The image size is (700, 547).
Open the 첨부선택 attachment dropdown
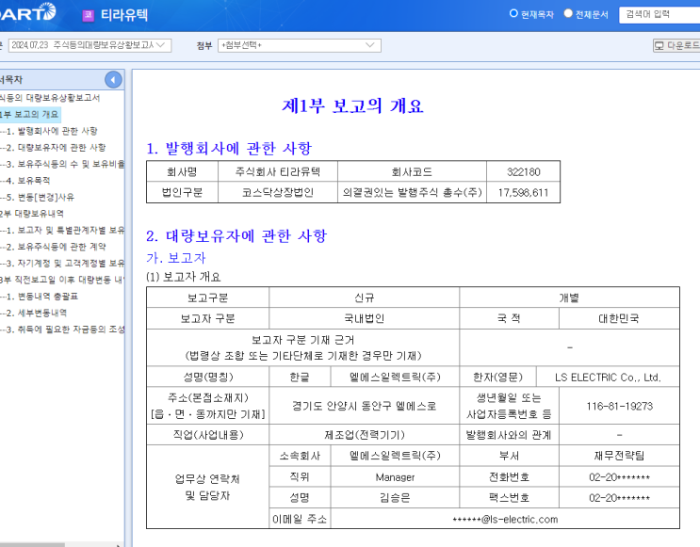[299, 45]
